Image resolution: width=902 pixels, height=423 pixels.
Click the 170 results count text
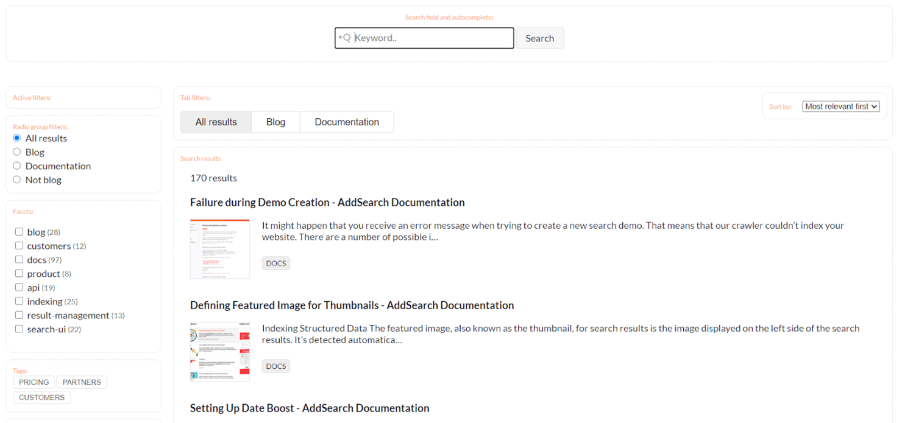tap(213, 178)
